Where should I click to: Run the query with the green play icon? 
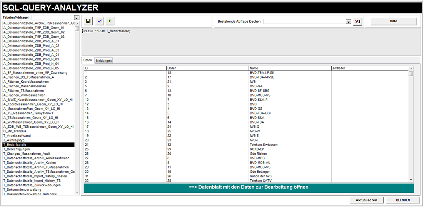point(110,21)
